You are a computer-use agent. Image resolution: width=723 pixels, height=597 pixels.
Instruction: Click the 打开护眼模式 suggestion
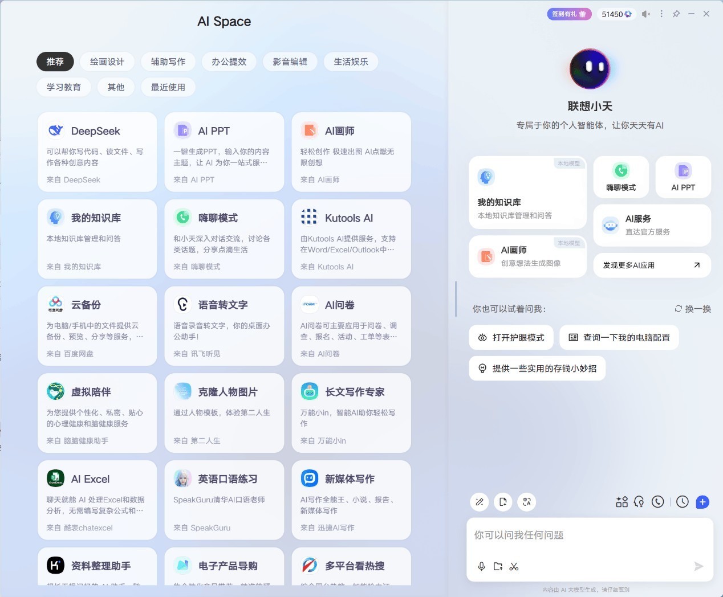pos(511,337)
